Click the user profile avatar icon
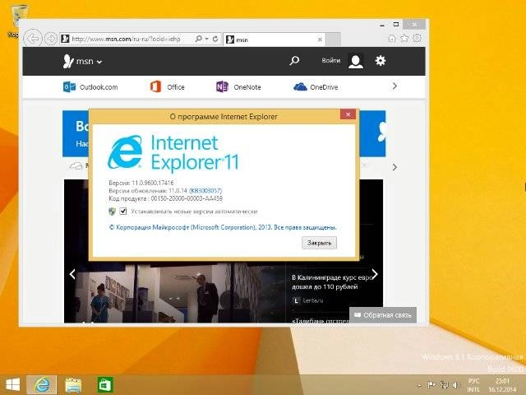526x395 pixels. tap(356, 61)
